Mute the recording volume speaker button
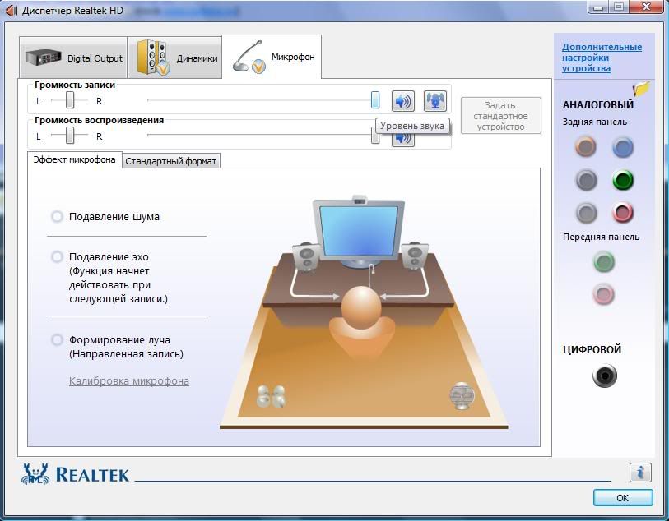 tap(402, 101)
